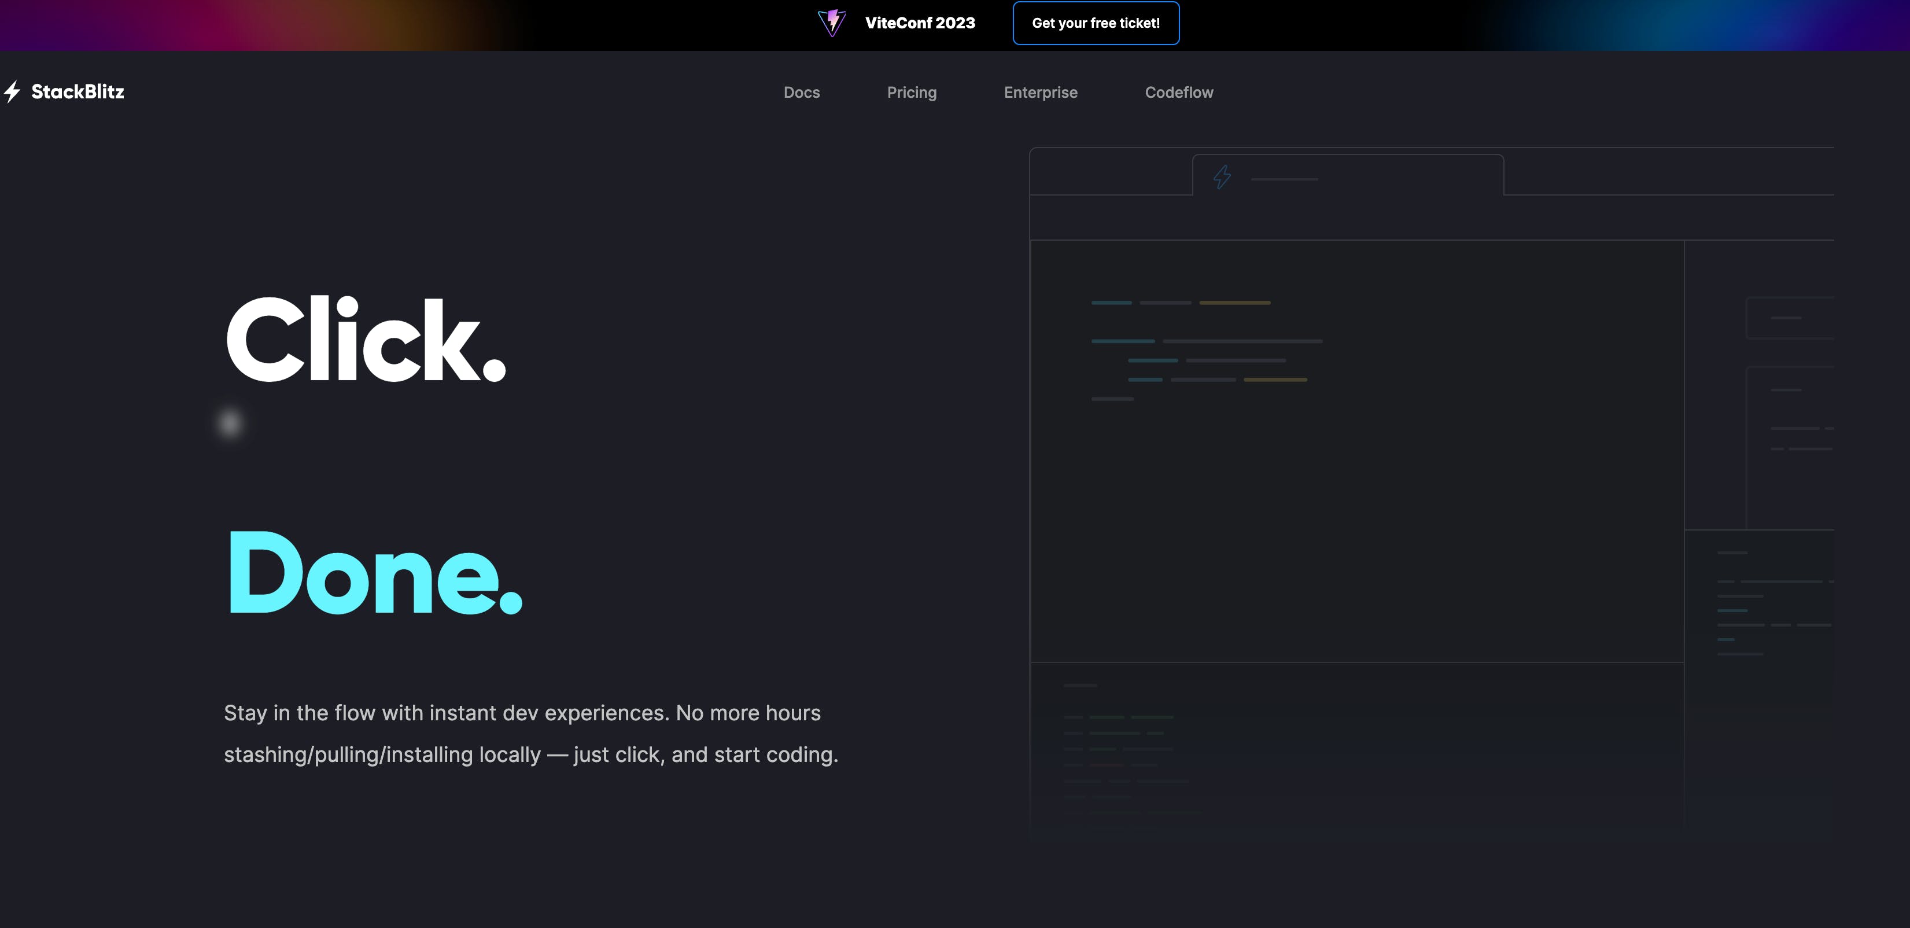Open the Enterprise nav item
This screenshot has width=1910, height=928.
(x=1040, y=93)
